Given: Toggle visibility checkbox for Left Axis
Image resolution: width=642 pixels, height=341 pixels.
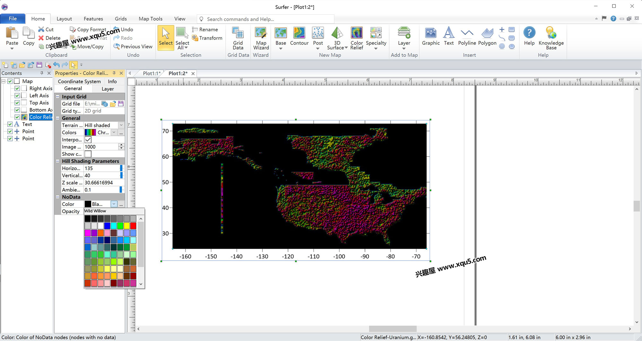Looking at the screenshot, I should click(x=17, y=96).
